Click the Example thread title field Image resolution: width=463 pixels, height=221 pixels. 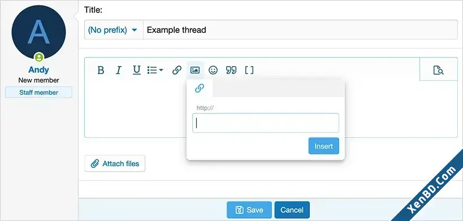[300, 30]
